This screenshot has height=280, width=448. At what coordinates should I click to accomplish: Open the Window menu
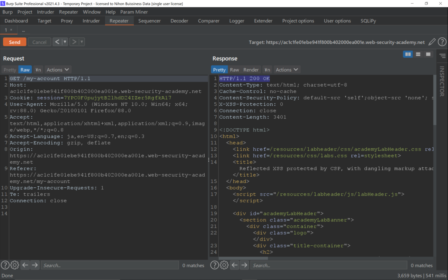[x=92, y=12]
